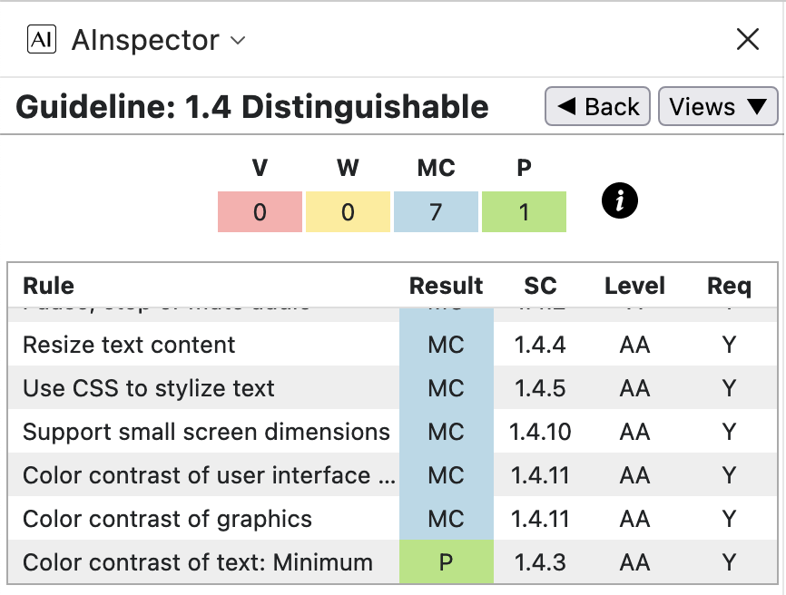Click the Manual Checks count box

(x=436, y=212)
